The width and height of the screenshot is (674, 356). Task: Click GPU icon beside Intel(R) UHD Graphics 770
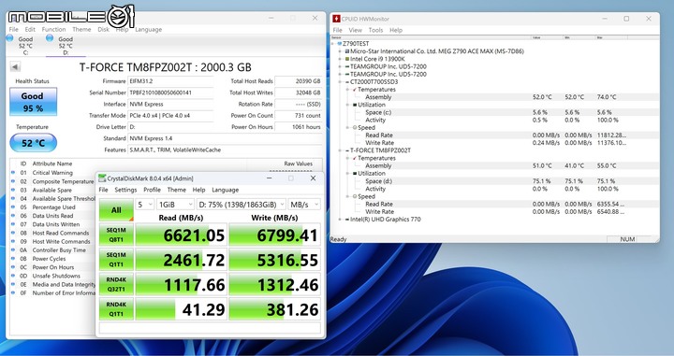point(347,220)
